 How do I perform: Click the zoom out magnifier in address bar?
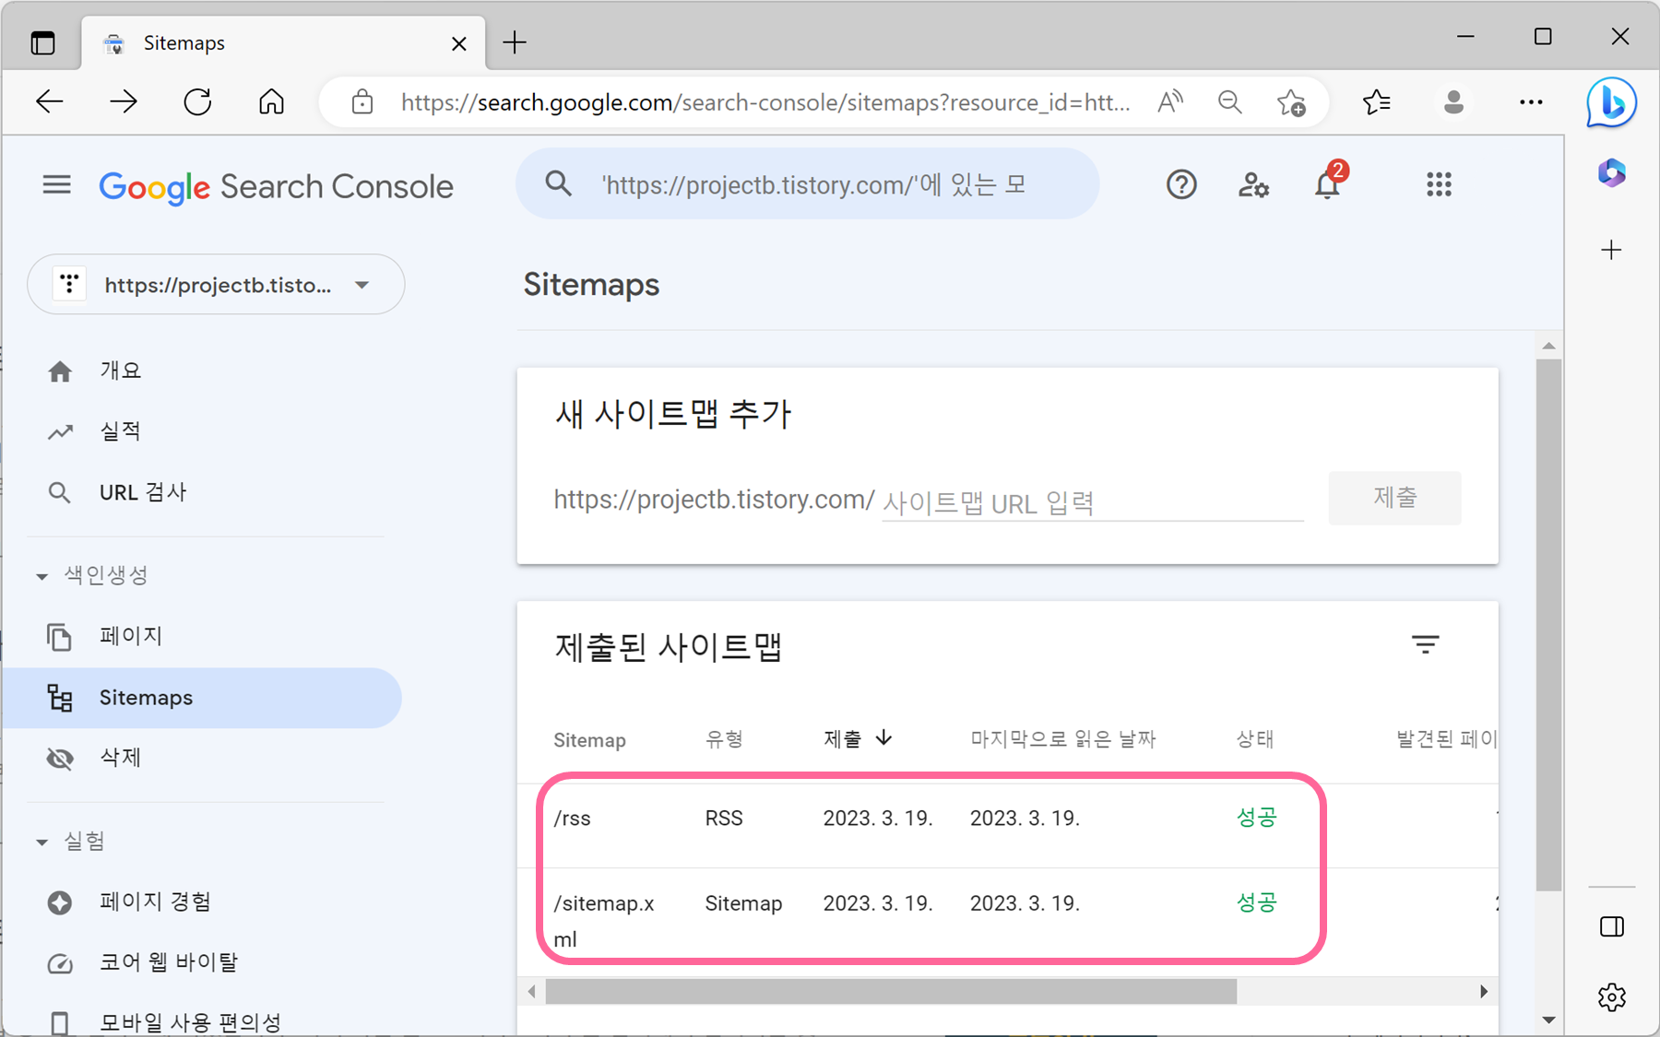pos(1230,101)
